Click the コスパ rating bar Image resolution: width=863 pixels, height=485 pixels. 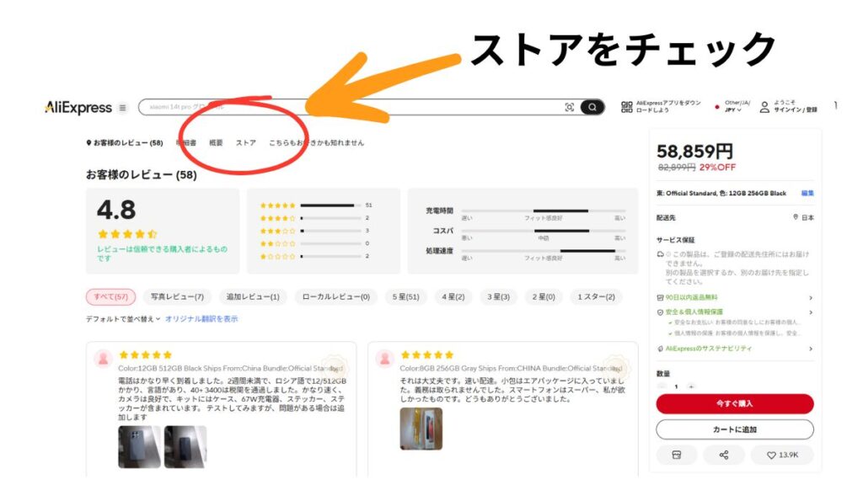(544, 231)
